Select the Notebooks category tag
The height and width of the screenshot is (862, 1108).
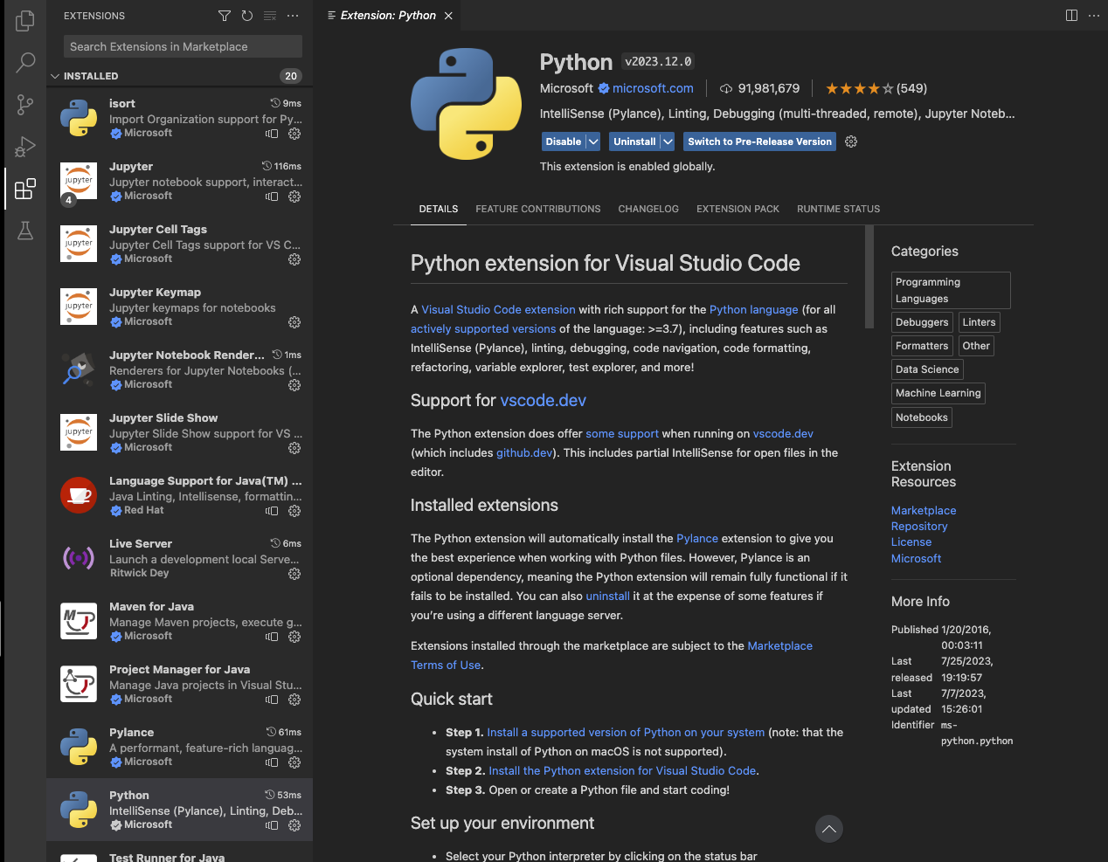tap(922, 417)
